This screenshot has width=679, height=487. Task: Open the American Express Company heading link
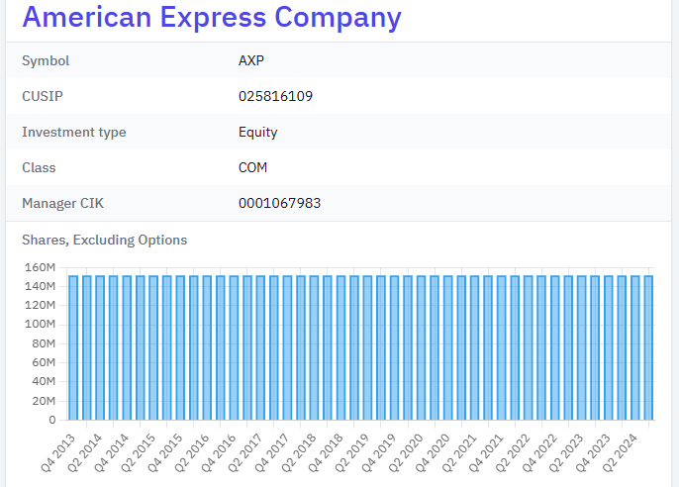212,18
